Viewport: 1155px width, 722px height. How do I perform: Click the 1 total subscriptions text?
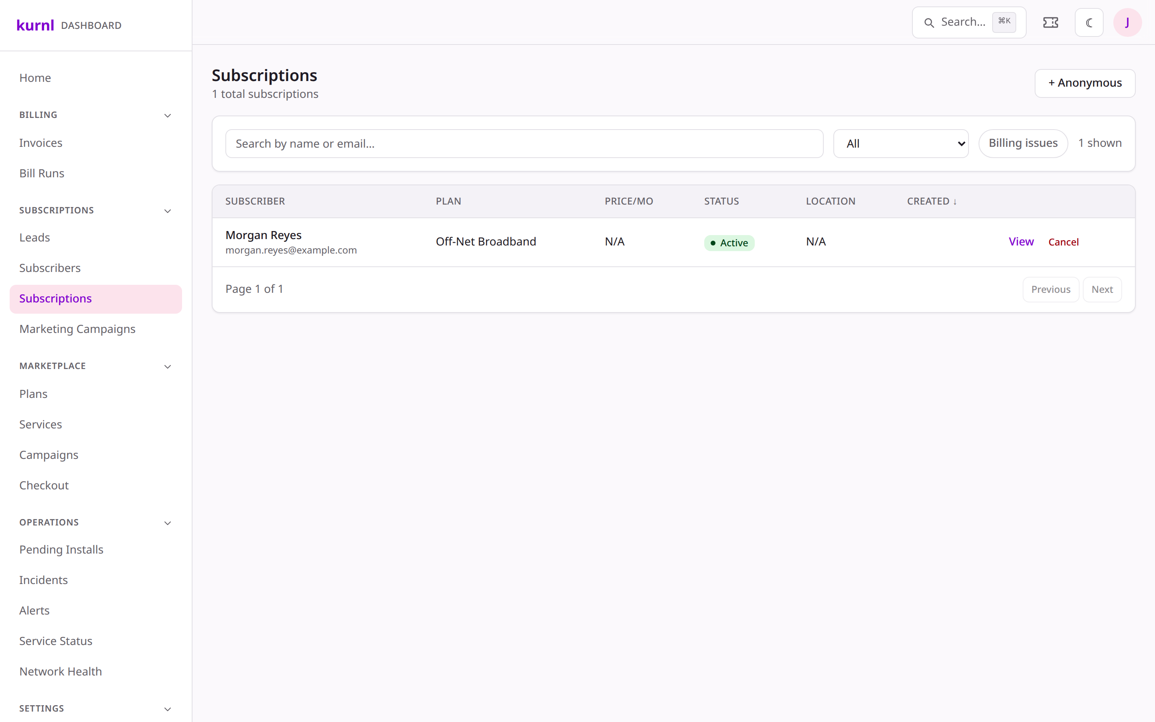point(265,94)
